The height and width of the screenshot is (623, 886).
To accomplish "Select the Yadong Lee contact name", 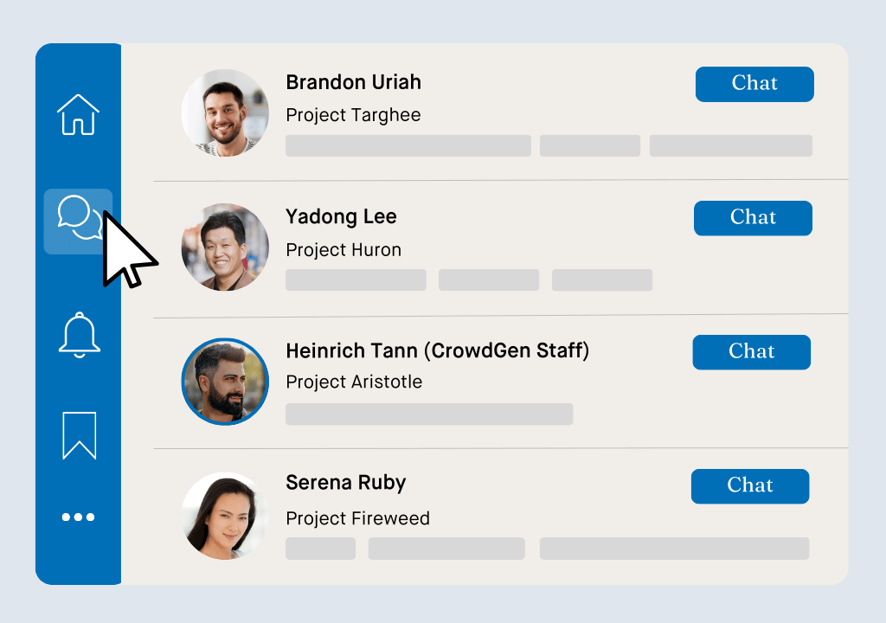I will click(x=341, y=217).
